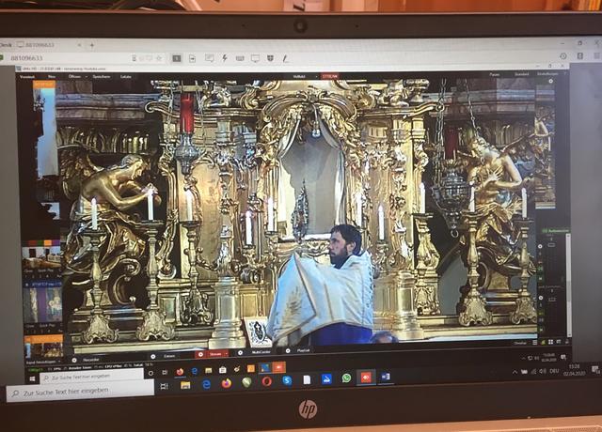Click the MultiCorder button
Viewport: 602px width, 432px height.
pyautogui.click(x=261, y=352)
